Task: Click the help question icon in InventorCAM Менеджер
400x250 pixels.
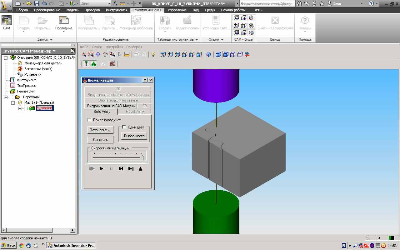Action: pyautogui.click(x=72, y=51)
